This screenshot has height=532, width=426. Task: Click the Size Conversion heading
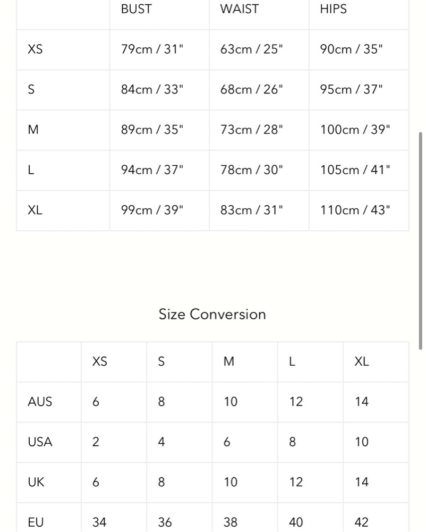pos(212,314)
